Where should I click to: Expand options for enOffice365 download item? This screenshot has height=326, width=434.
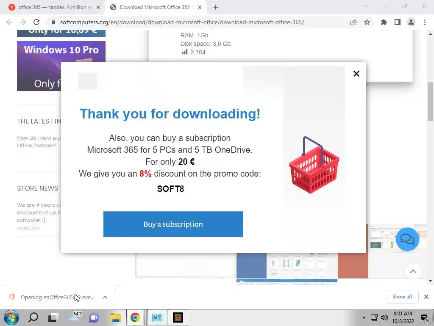pyautogui.click(x=105, y=297)
